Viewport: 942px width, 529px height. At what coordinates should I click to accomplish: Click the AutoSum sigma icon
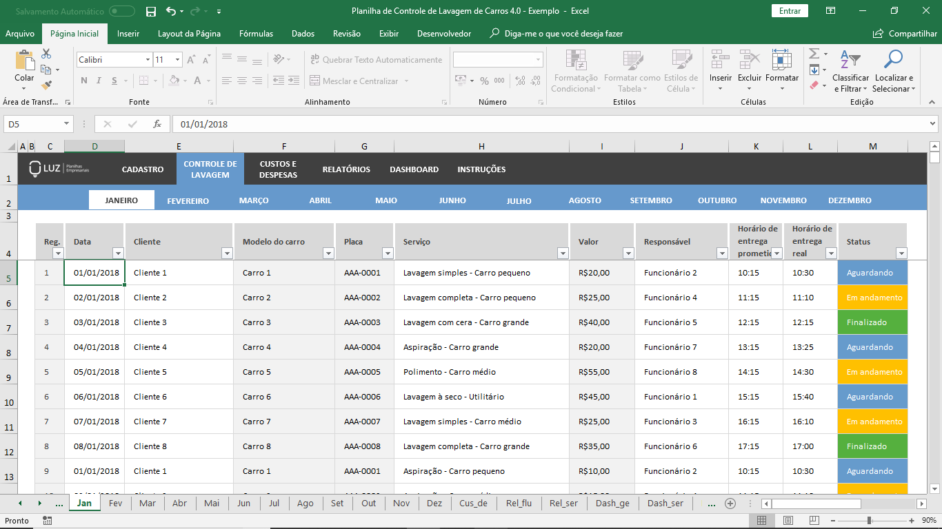pyautogui.click(x=814, y=54)
